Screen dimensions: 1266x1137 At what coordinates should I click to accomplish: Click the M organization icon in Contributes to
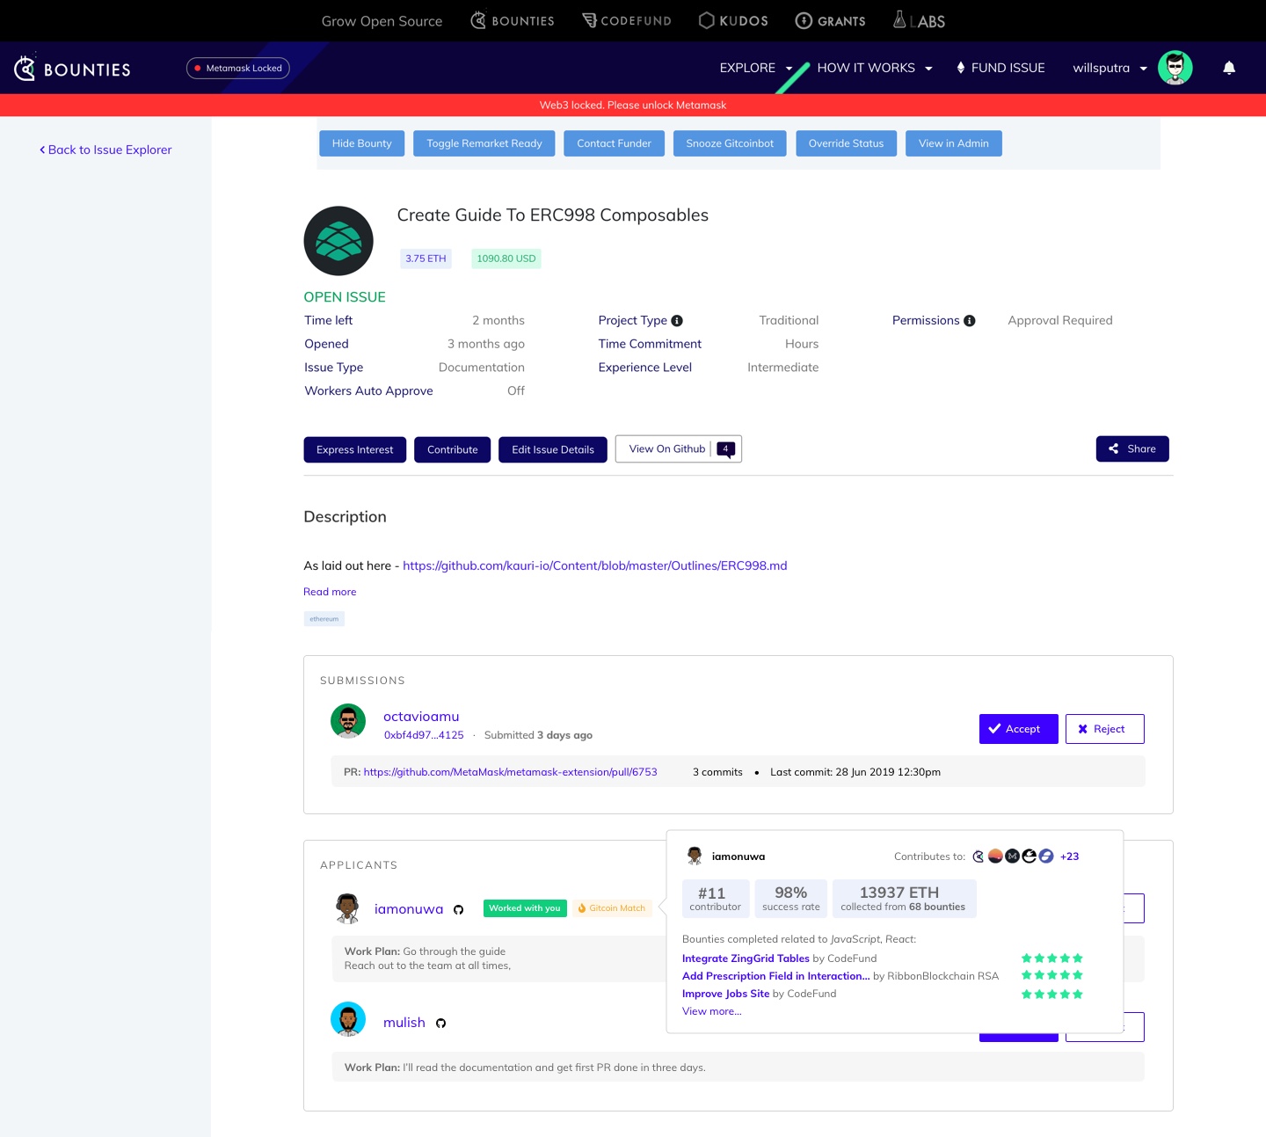tap(1012, 856)
